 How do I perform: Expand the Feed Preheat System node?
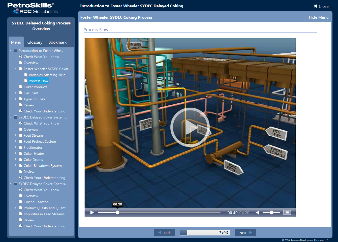(16, 141)
